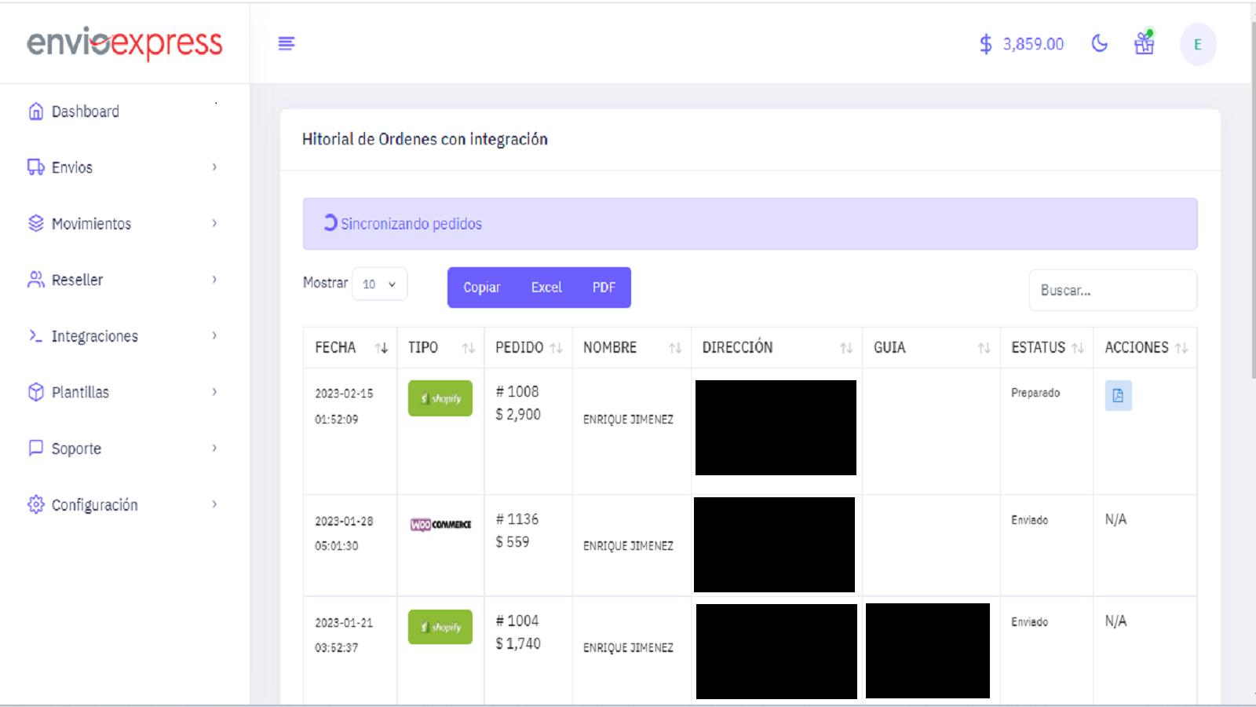
Task: Click date 2023-01-28 cell
Action: coord(344,522)
